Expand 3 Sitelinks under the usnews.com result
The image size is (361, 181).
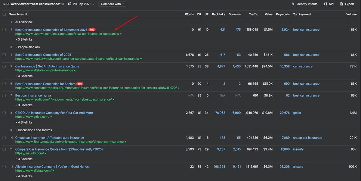24,39
